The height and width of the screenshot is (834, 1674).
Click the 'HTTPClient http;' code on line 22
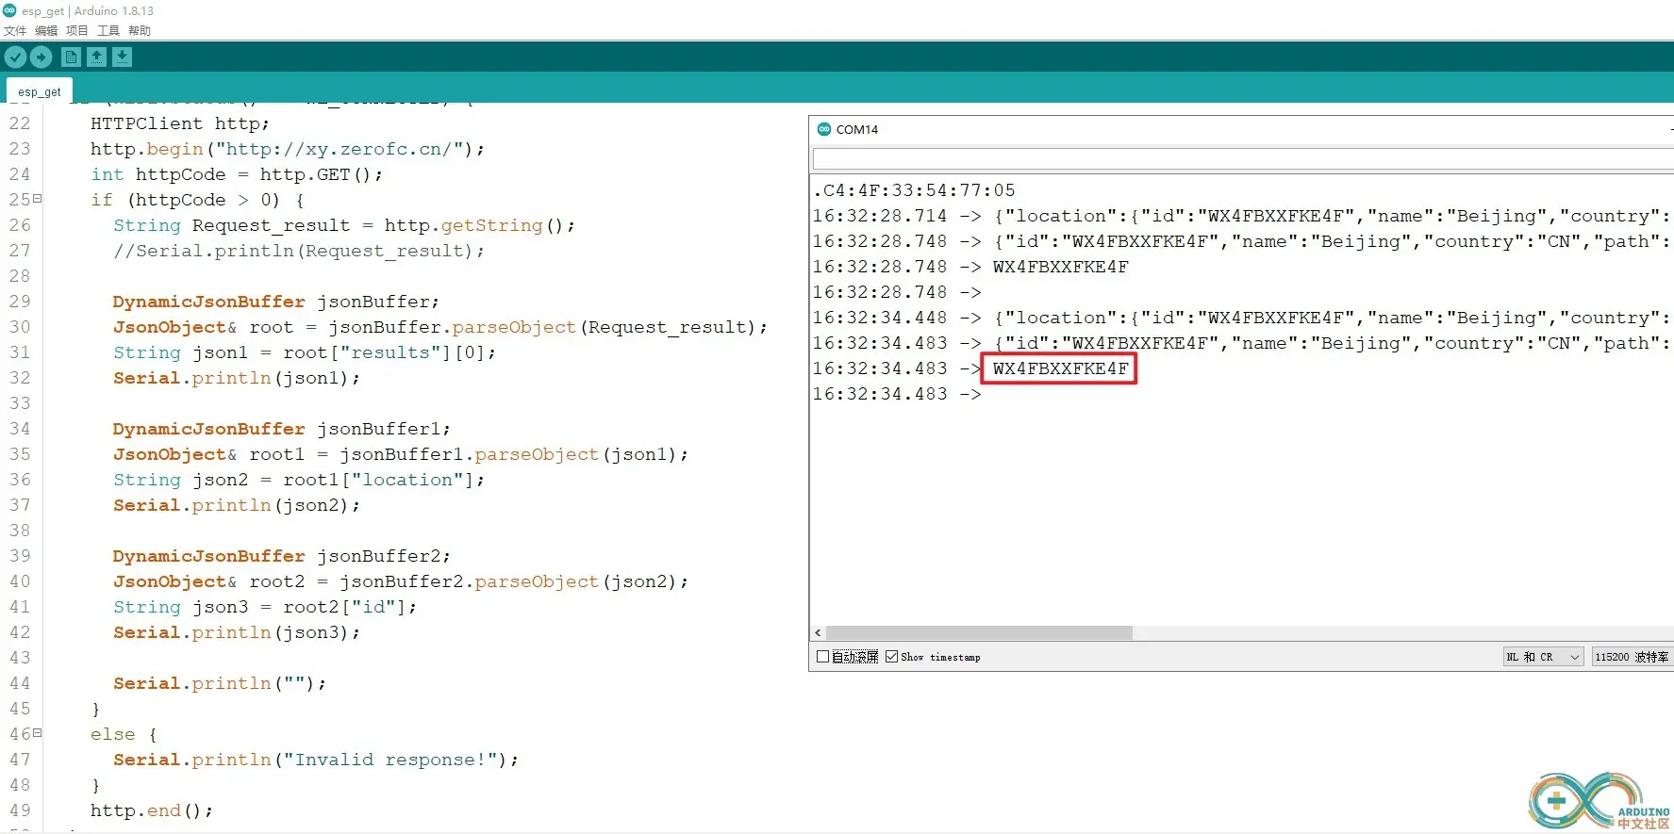pos(180,123)
